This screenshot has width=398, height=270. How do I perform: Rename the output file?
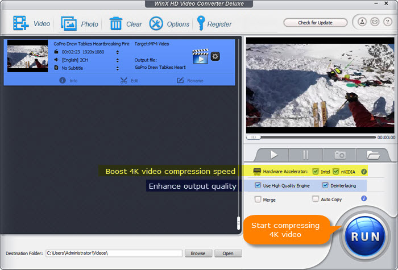click(190, 81)
